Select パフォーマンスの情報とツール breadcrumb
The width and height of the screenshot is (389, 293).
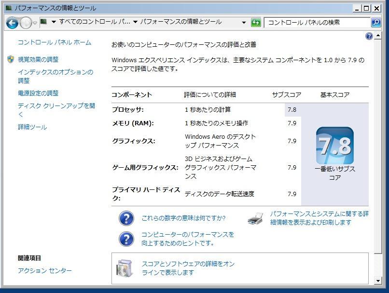181,22
